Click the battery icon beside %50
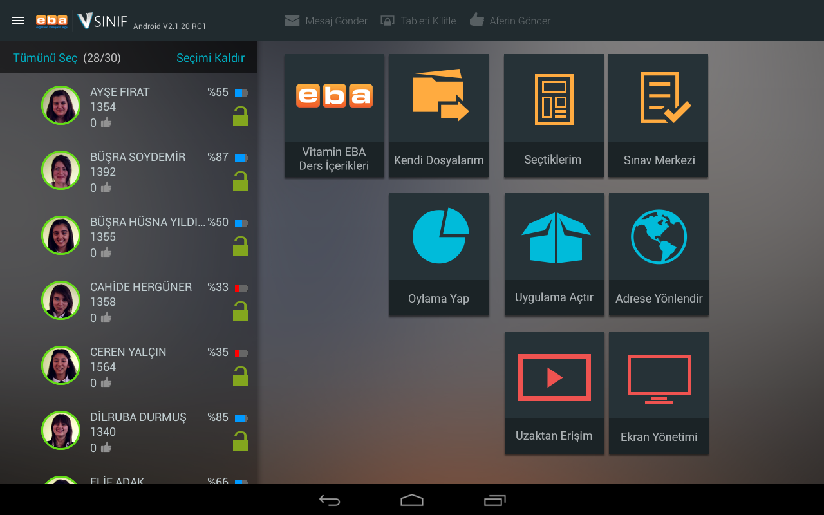The width and height of the screenshot is (824, 515). click(241, 223)
